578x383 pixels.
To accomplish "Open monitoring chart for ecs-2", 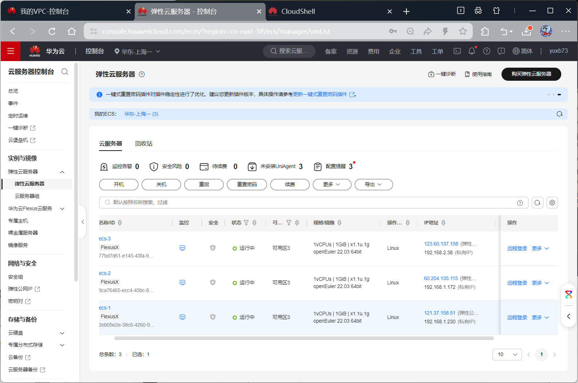I will click(x=182, y=283).
